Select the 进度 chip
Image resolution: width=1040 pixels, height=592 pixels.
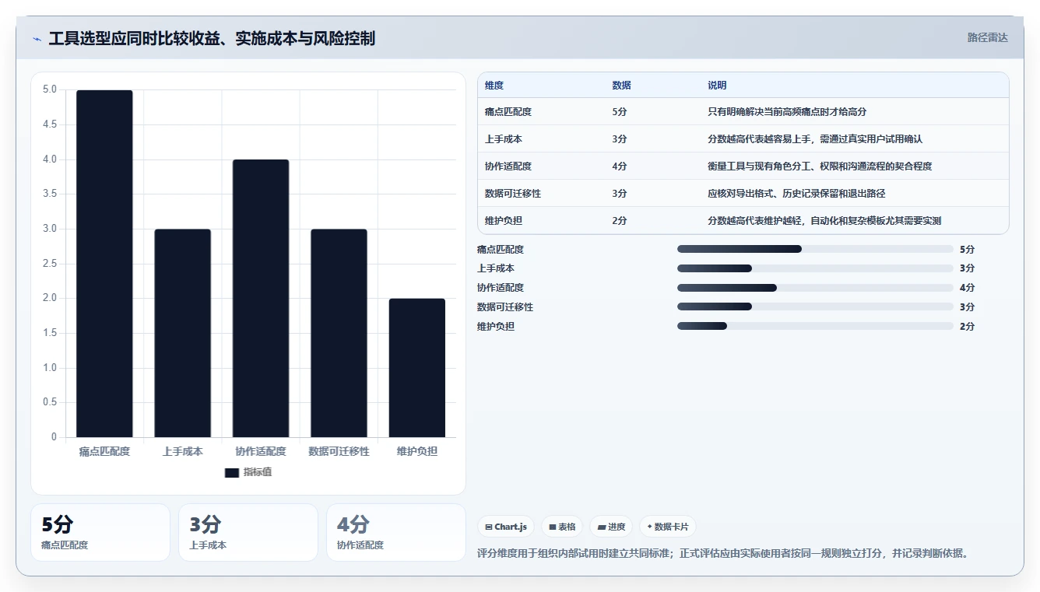[x=611, y=527]
